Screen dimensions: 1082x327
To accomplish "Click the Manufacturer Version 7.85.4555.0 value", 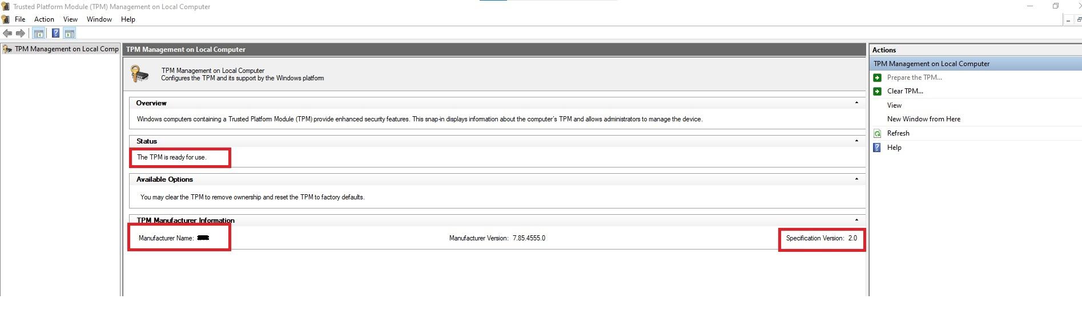I will tap(529, 238).
